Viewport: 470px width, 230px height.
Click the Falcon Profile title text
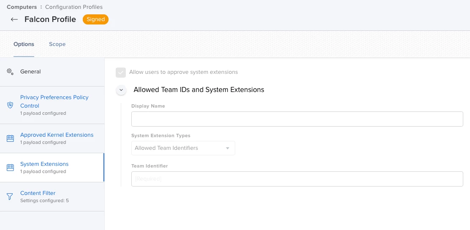pos(50,19)
